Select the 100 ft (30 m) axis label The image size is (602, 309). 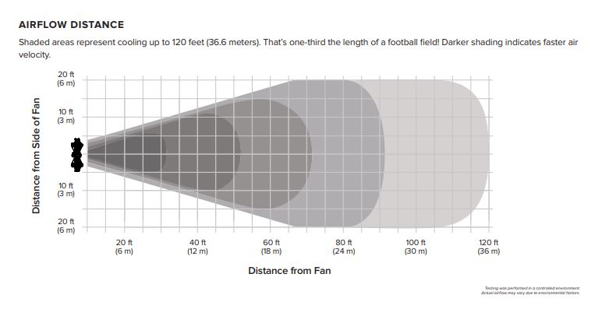(x=416, y=247)
